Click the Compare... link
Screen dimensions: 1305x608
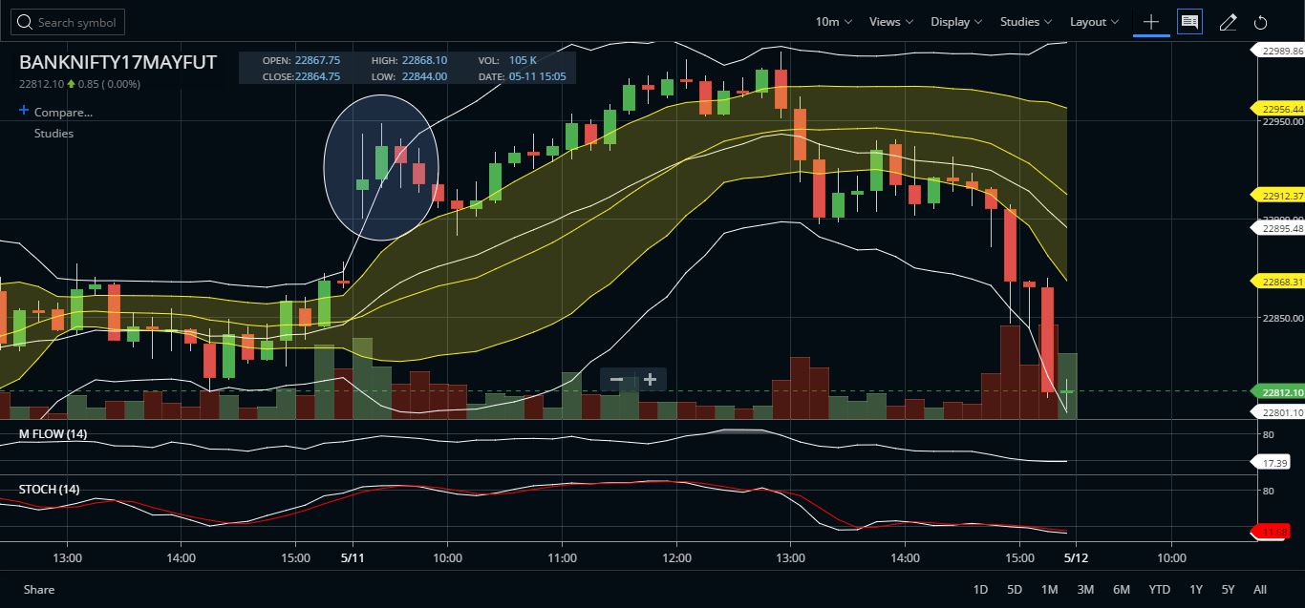point(63,113)
